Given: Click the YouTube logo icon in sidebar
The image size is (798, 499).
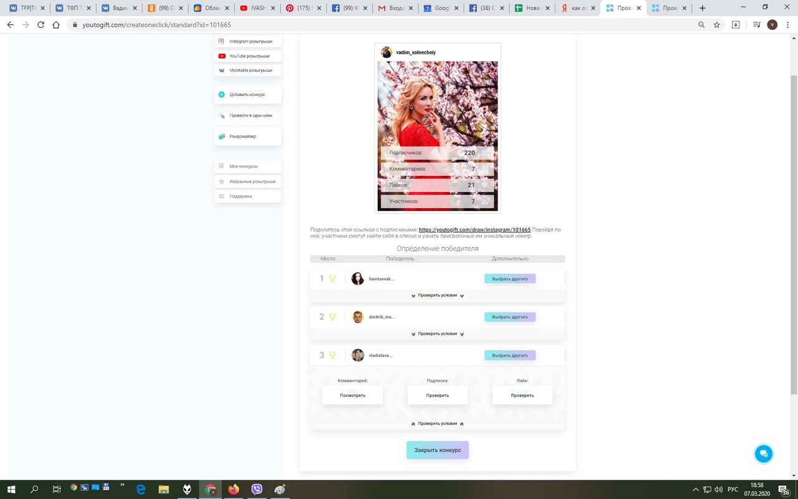Looking at the screenshot, I should pos(221,56).
